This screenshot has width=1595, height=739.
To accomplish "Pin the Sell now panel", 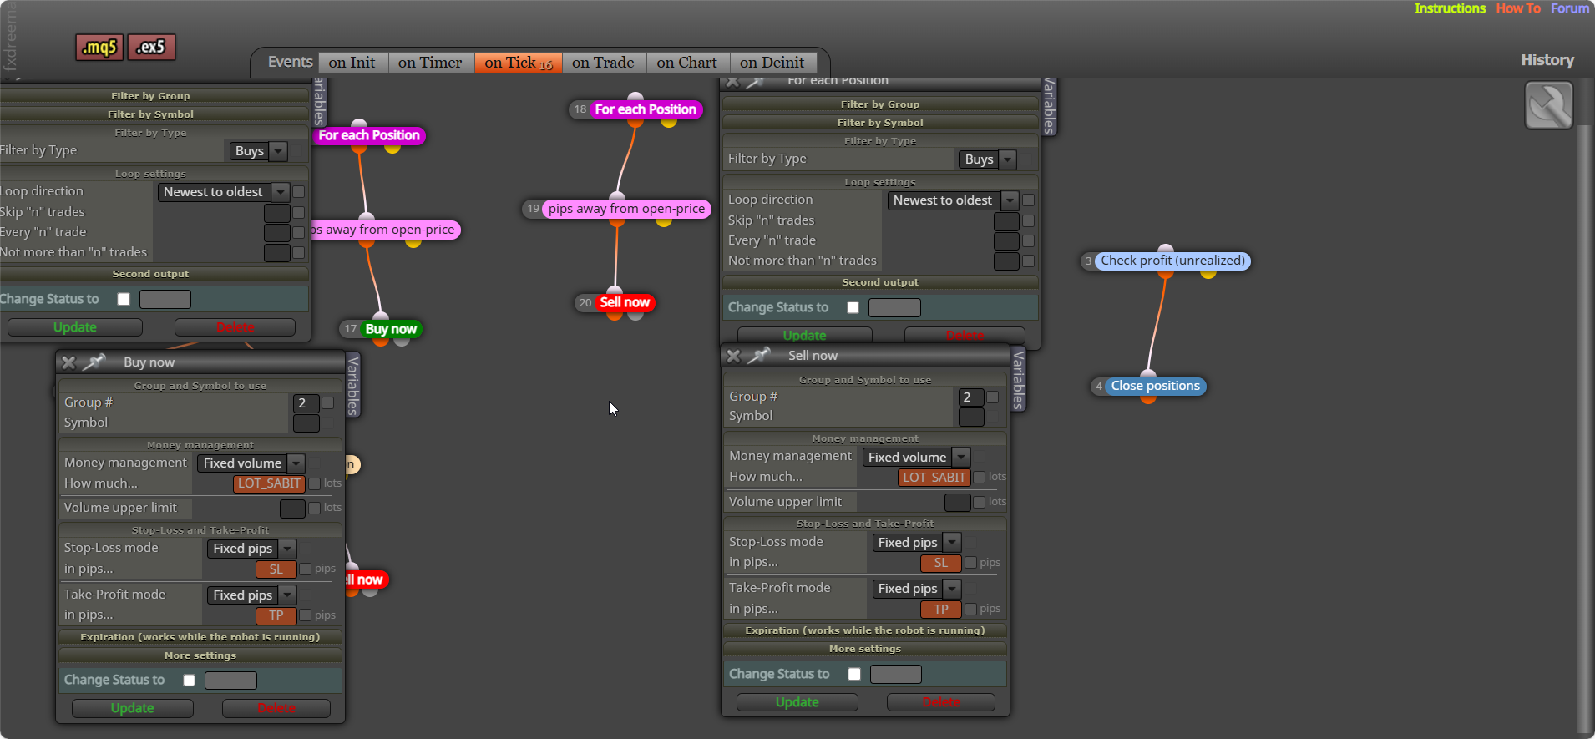I will click(x=759, y=355).
